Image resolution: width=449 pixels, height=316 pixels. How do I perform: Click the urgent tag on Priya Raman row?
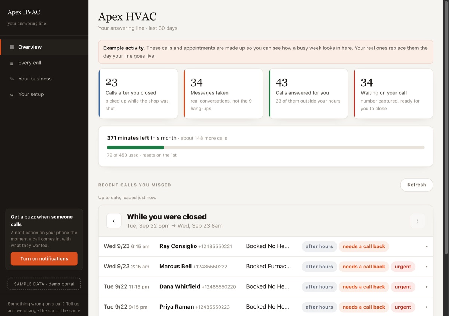tap(403, 307)
